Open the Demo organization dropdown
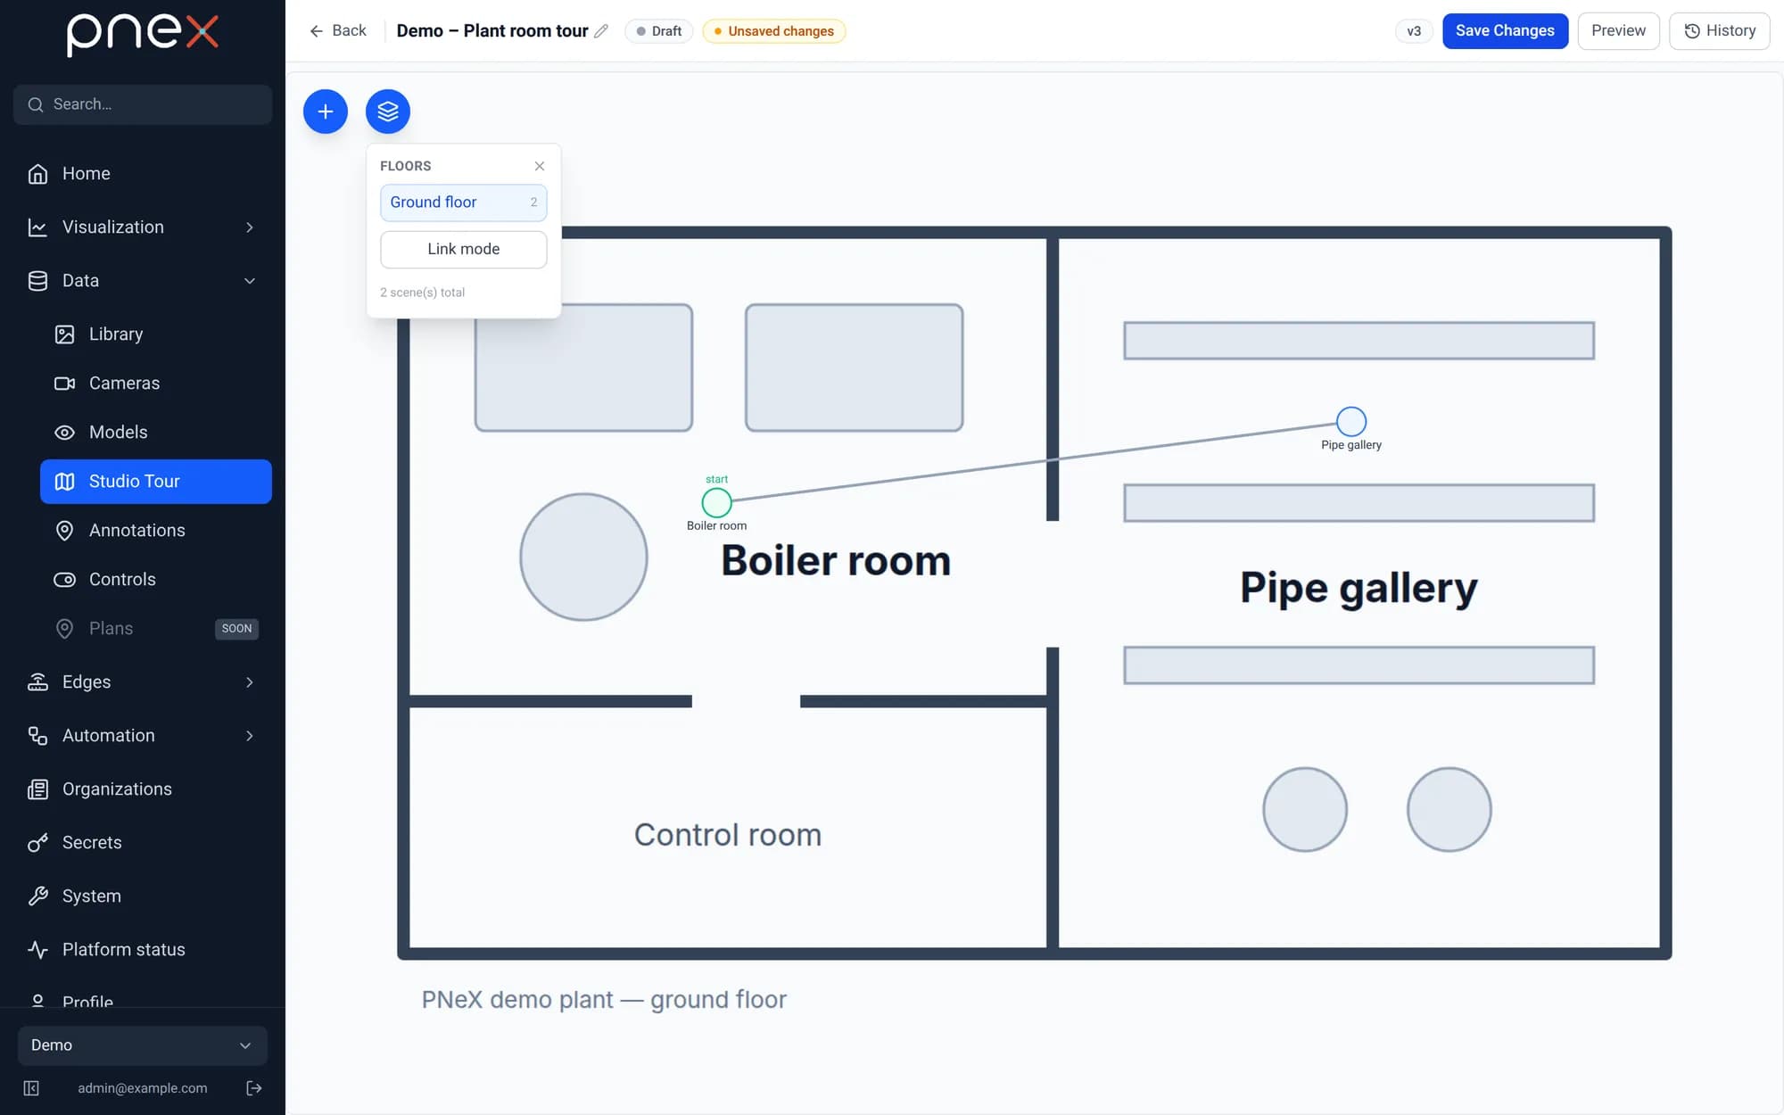The width and height of the screenshot is (1784, 1115). tap(143, 1045)
